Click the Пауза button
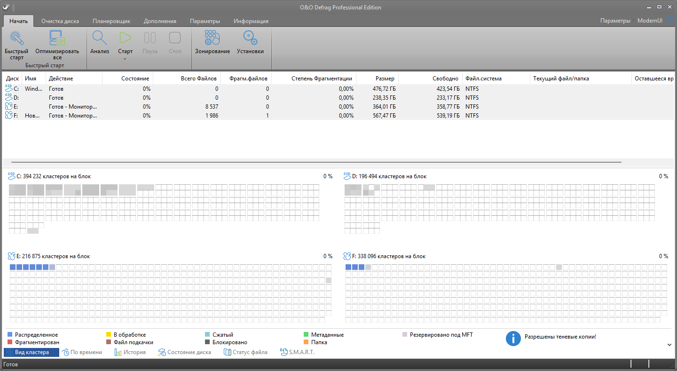Image resolution: width=677 pixels, height=371 pixels. pyautogui.click(x=150, y=43)
